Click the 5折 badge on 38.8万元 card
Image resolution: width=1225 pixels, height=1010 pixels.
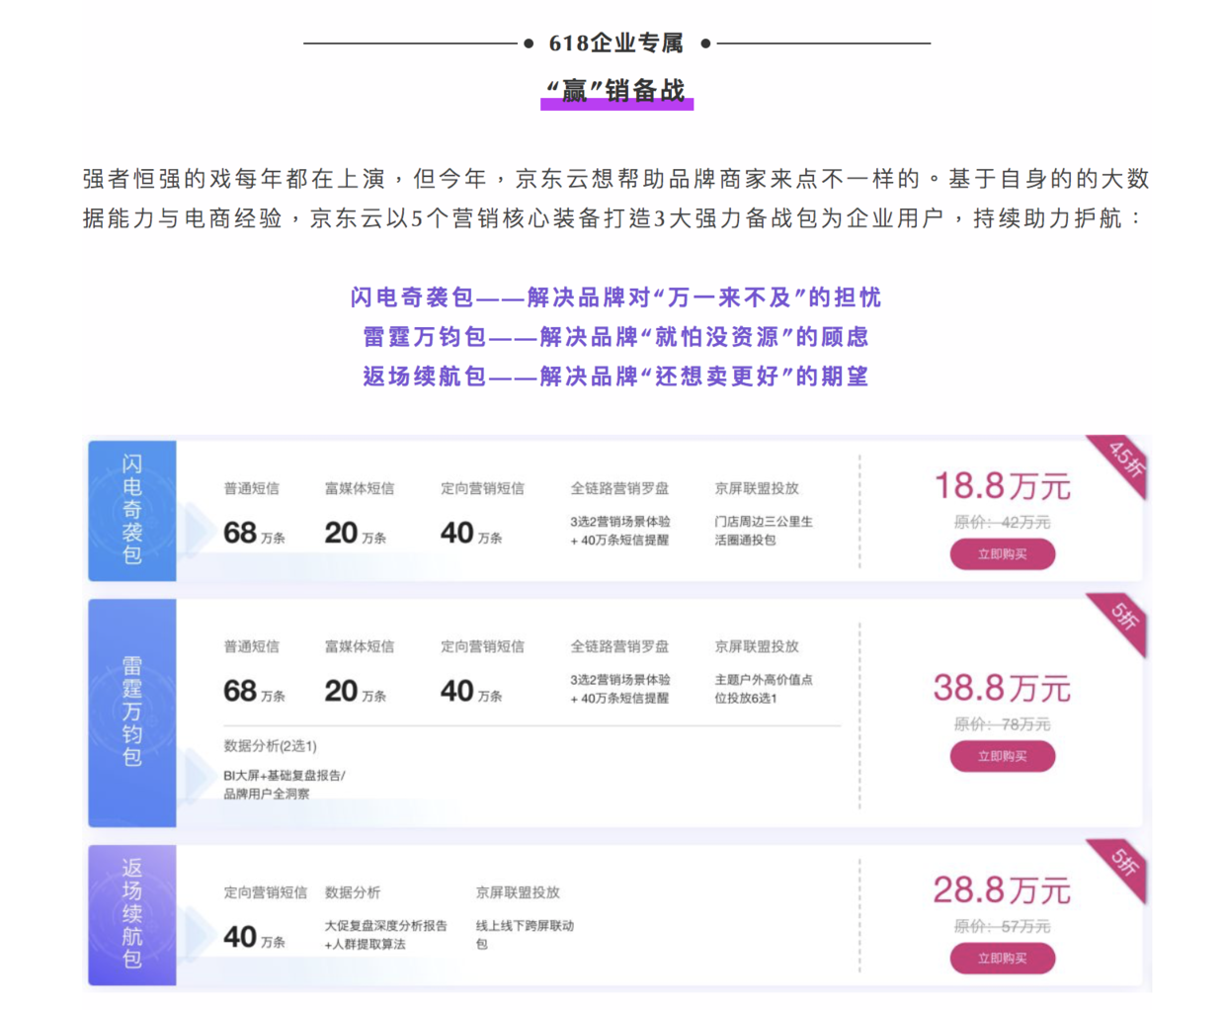(x=1124, y=618)
